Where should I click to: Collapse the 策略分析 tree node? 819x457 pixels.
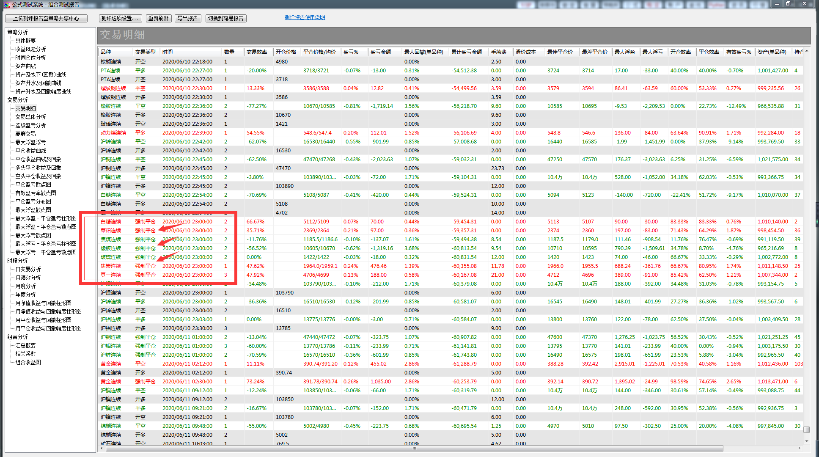click(x=17, y=32)
